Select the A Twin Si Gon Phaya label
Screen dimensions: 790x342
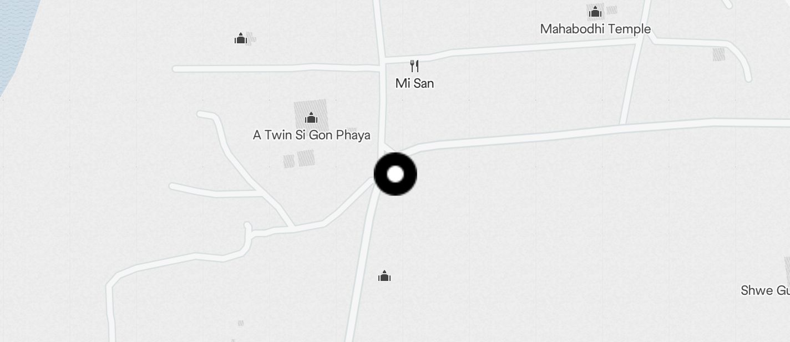coord(311,135)
